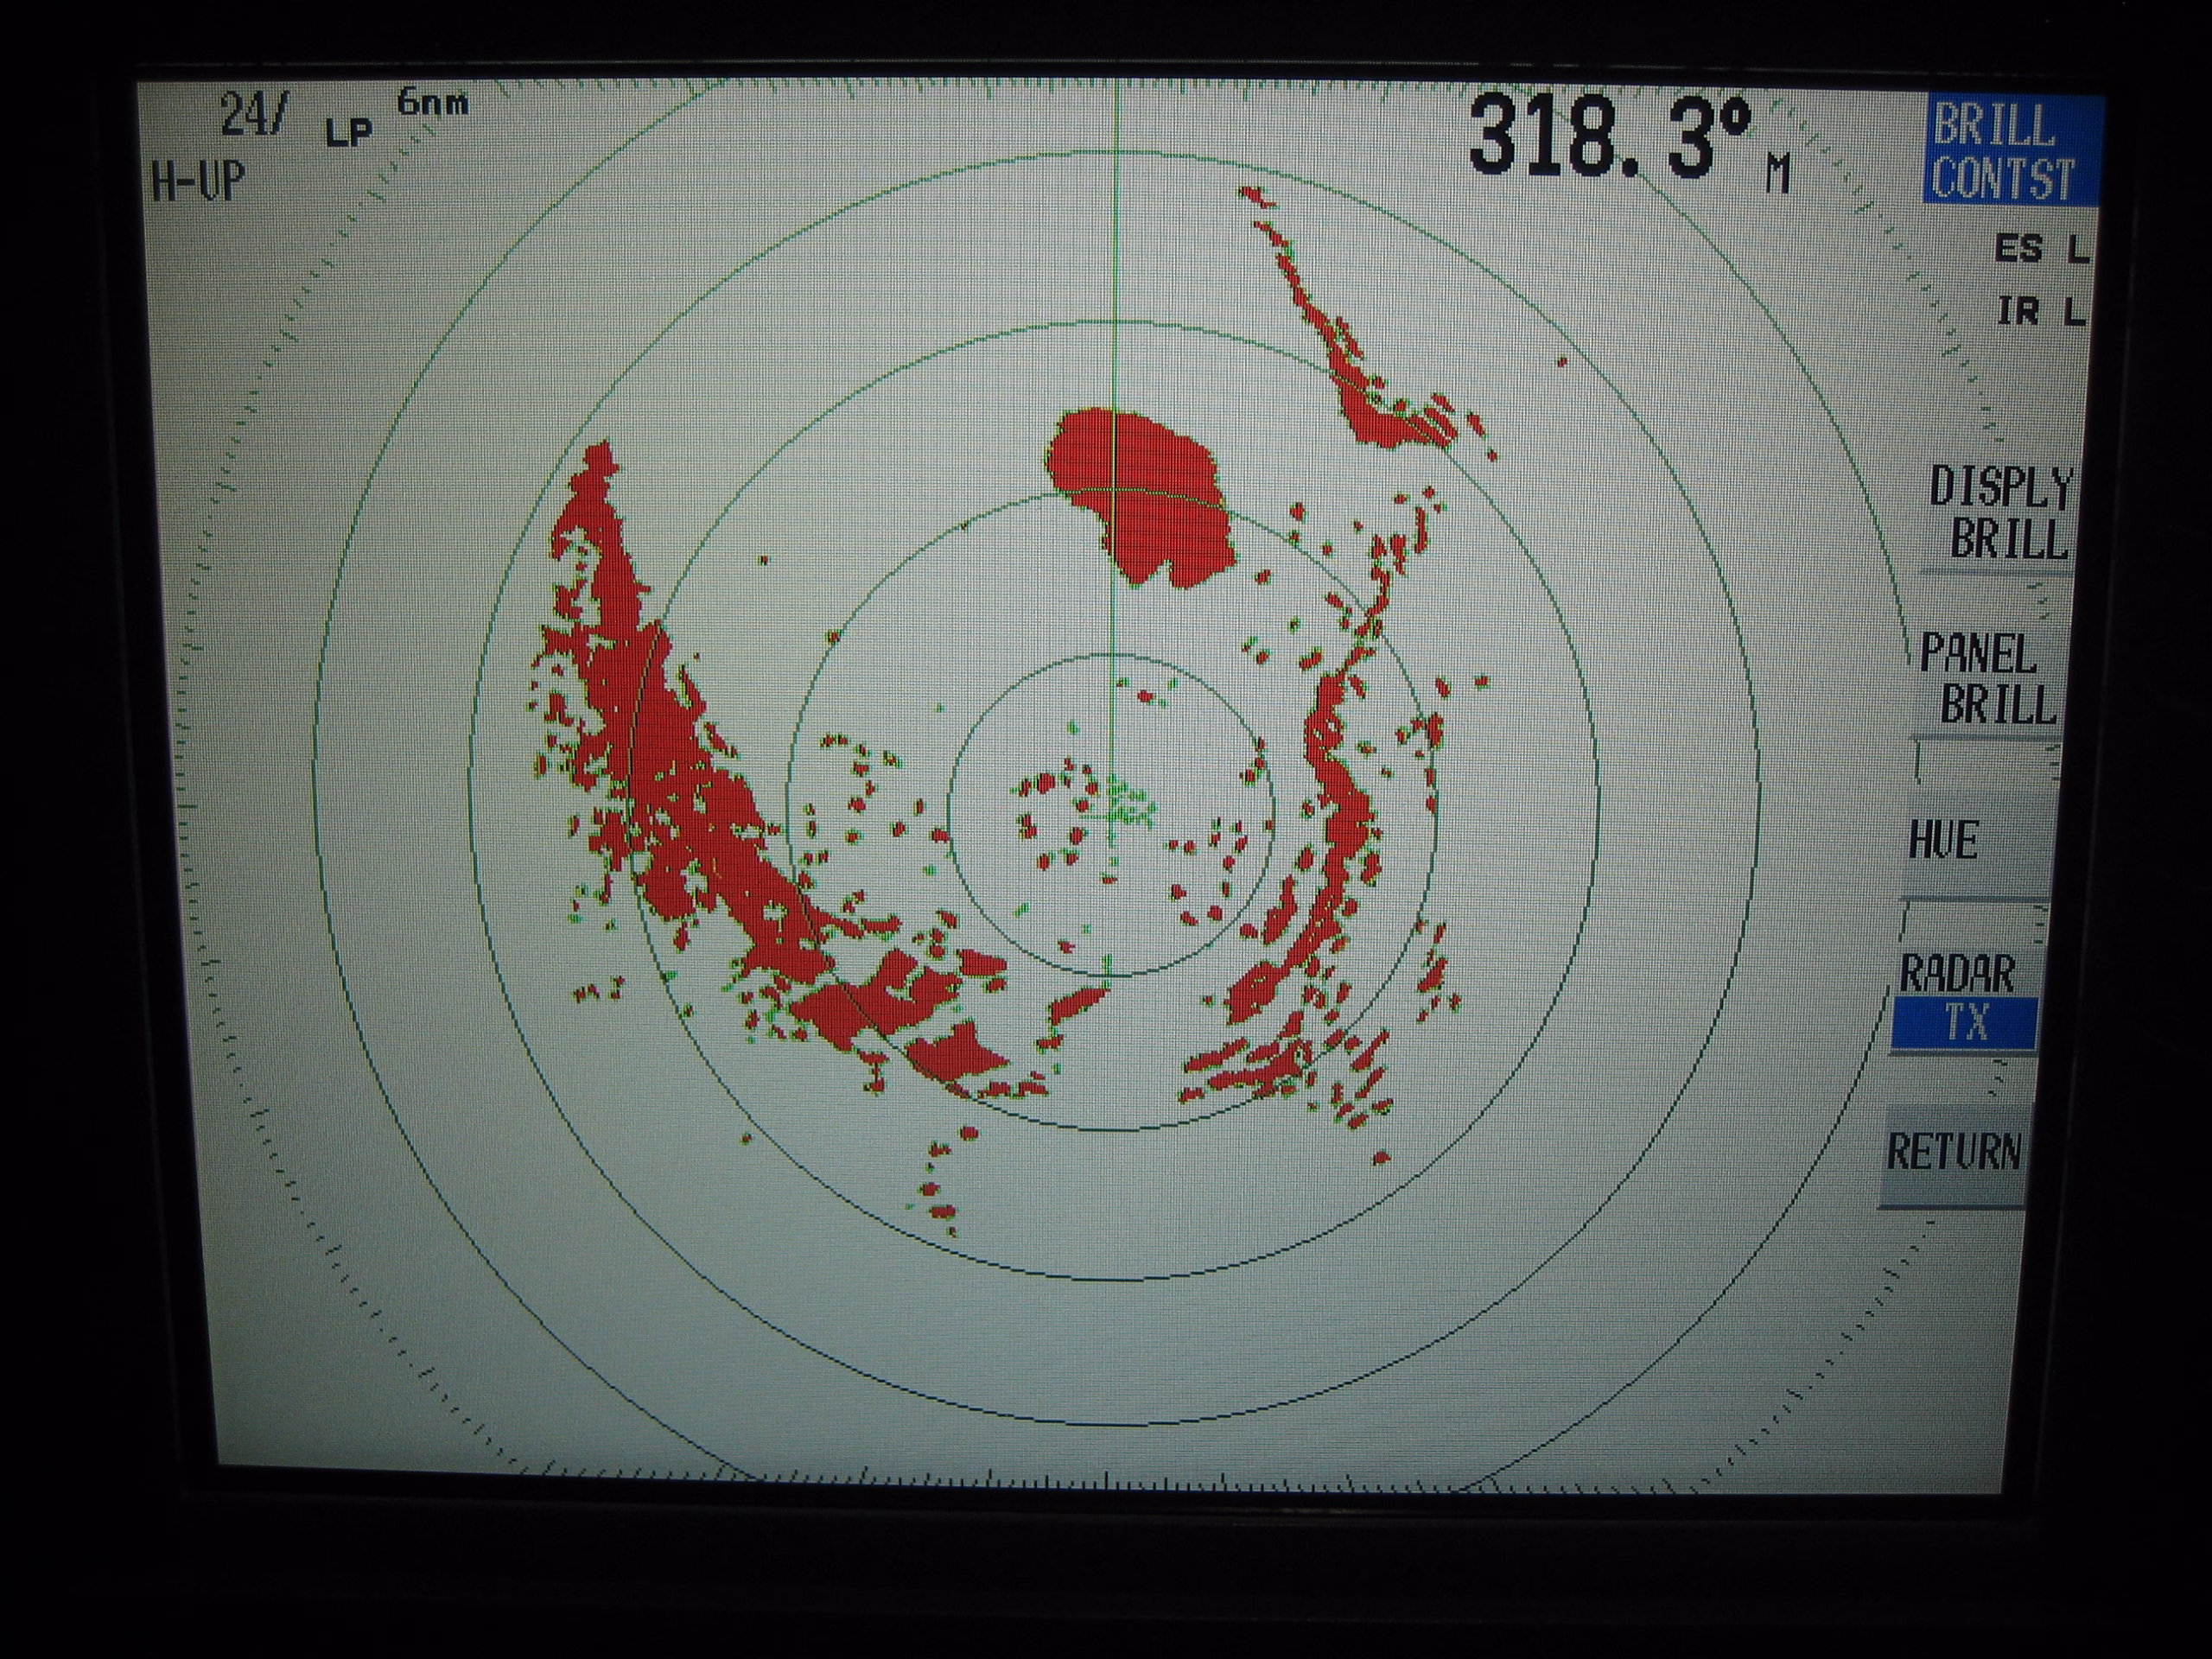Click the 6nm range scale readout
Image resolution: width=2212 pixels, height=1659 pixels.
pyautogui.click(x=432, y=103)
